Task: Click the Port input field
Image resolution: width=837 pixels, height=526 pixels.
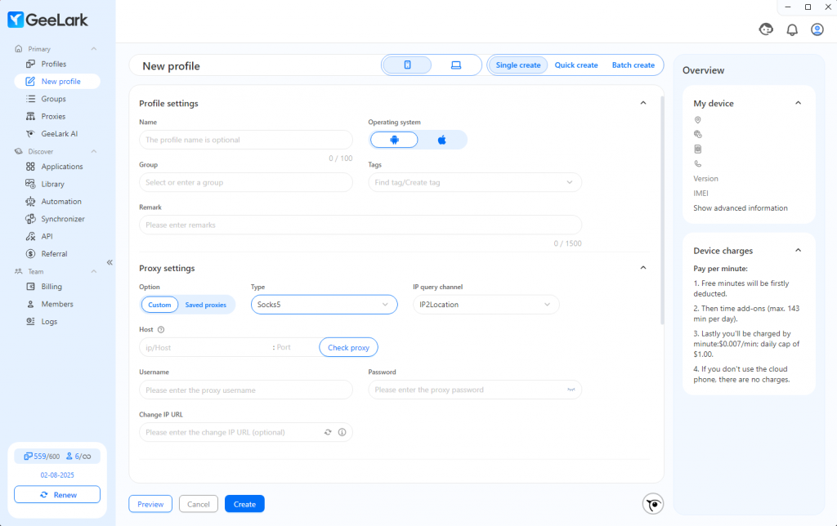Action: point(296,347)
